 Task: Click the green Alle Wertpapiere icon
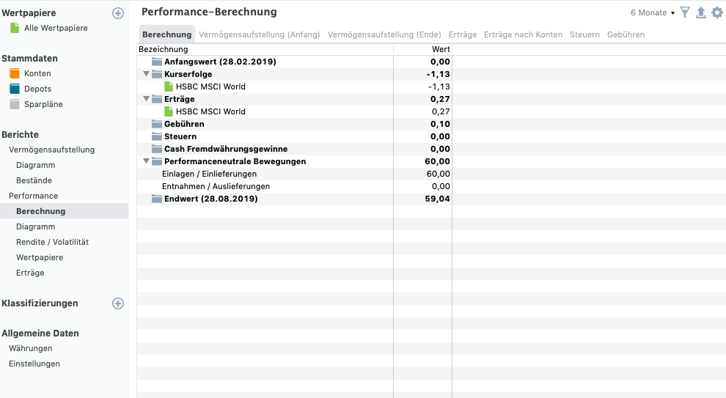click(15, 29)
